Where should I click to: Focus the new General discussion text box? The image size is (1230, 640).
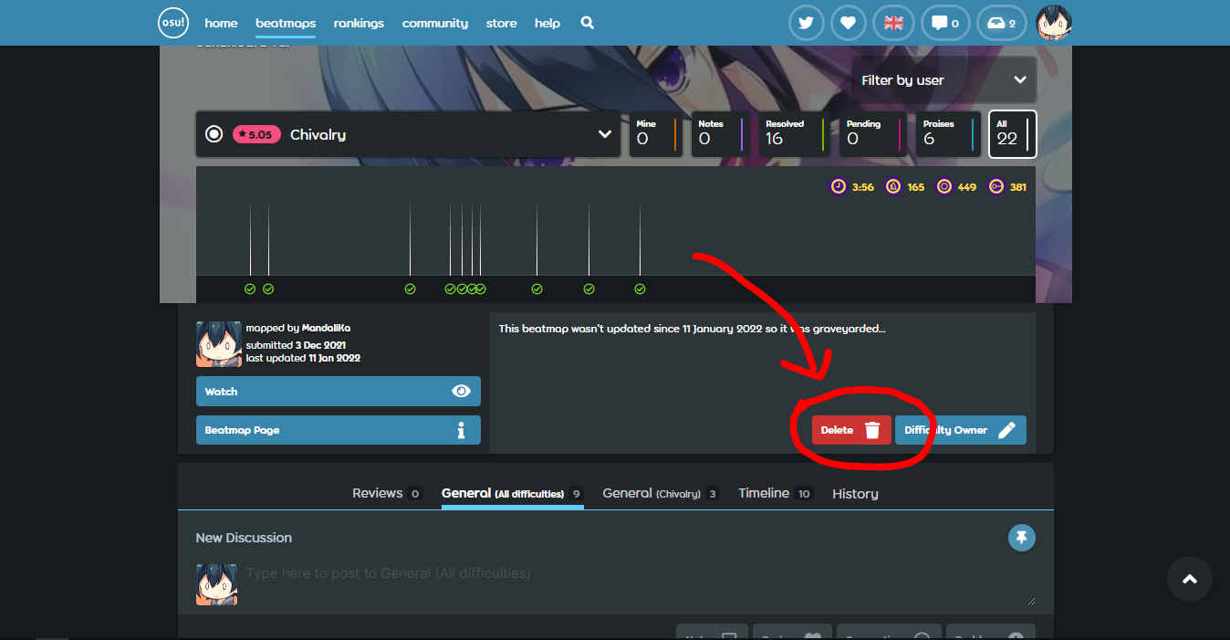[641, 584]
